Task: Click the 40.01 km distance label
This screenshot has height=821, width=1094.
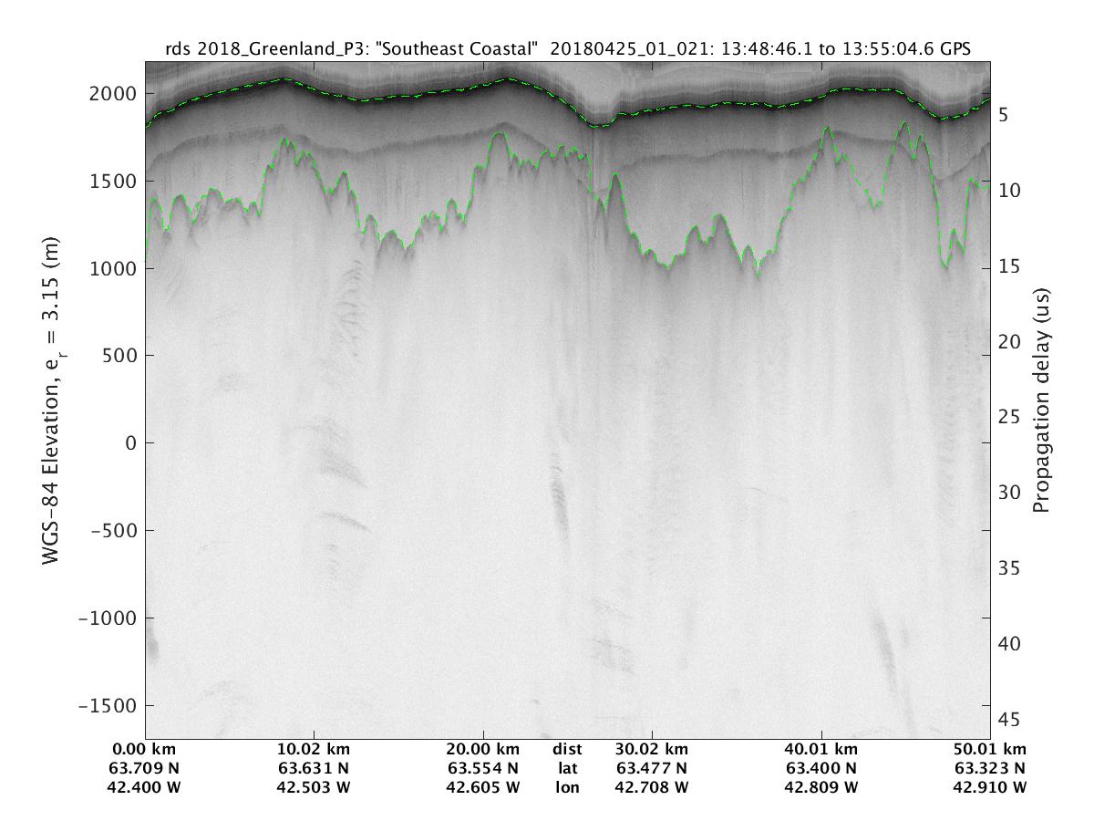Action: click(821, 749)
